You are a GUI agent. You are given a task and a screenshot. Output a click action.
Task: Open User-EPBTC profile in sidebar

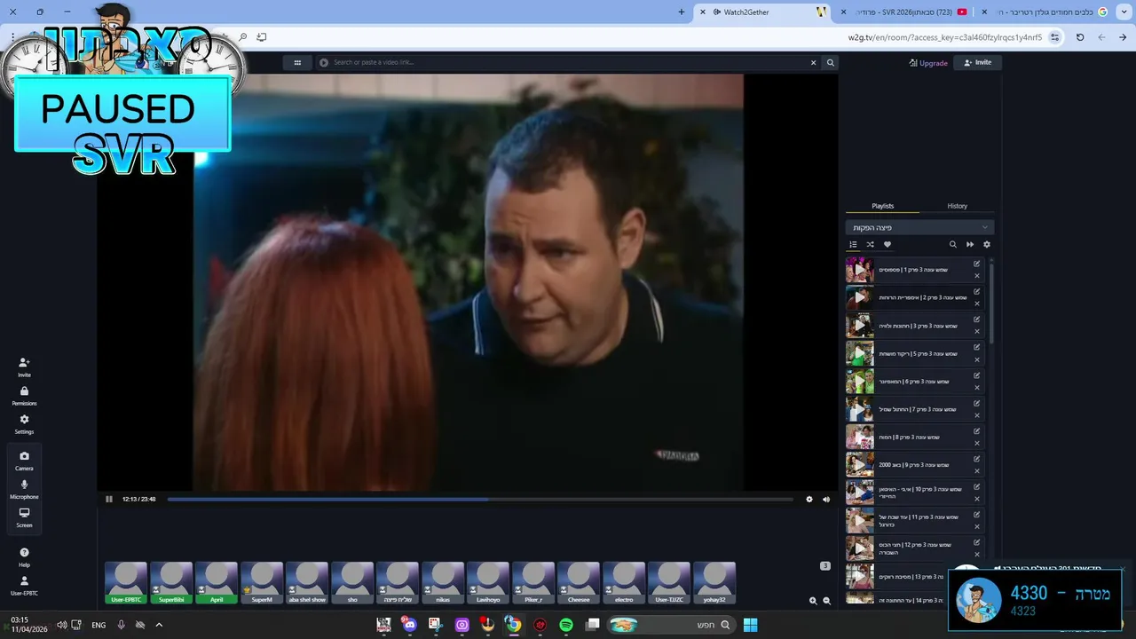coord(24,585)
